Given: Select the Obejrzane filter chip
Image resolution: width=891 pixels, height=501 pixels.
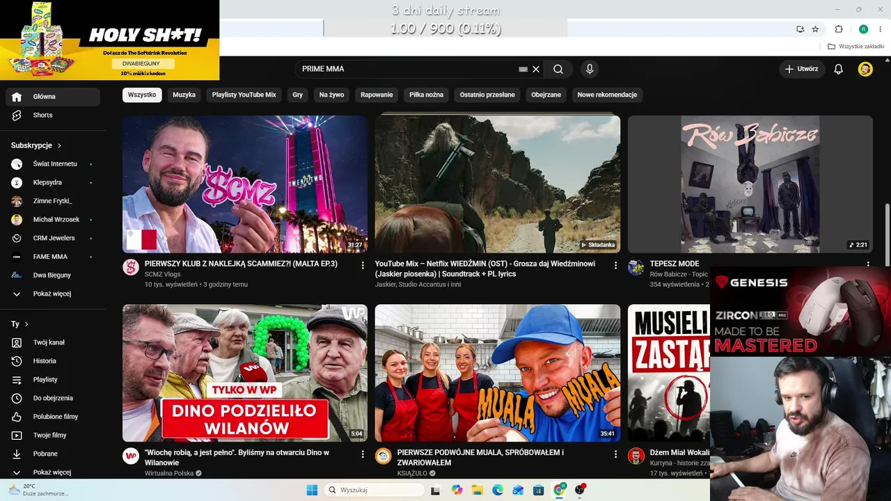Looking at the screenshot, I should click(546, 95).
